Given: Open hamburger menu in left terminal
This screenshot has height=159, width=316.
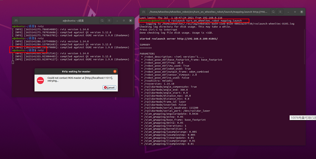Looking at the screenshot, I should (109, 20).
